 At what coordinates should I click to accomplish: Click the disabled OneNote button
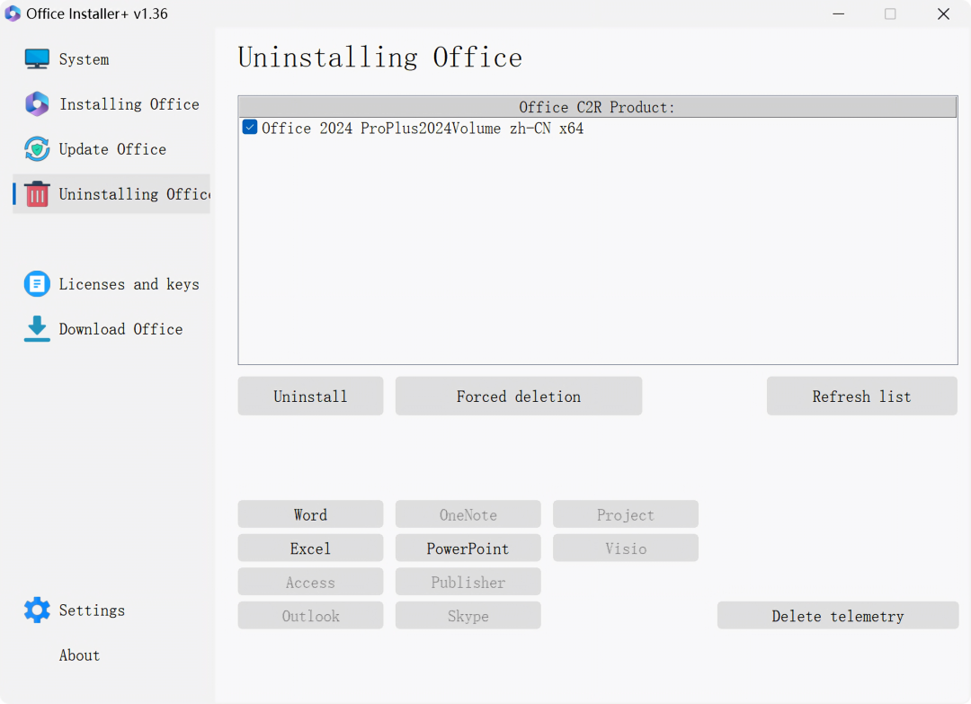[x=468, y=514]
